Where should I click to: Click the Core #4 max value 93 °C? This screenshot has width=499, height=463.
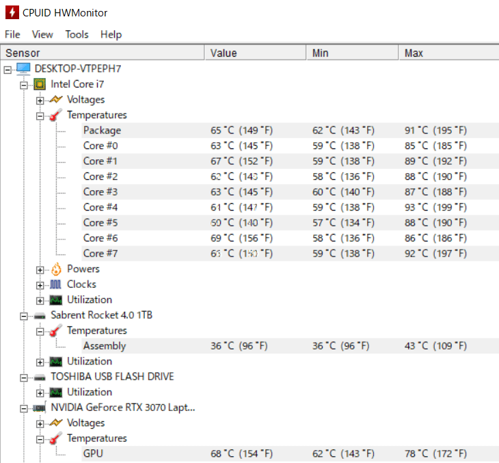(x=435, y=207)
